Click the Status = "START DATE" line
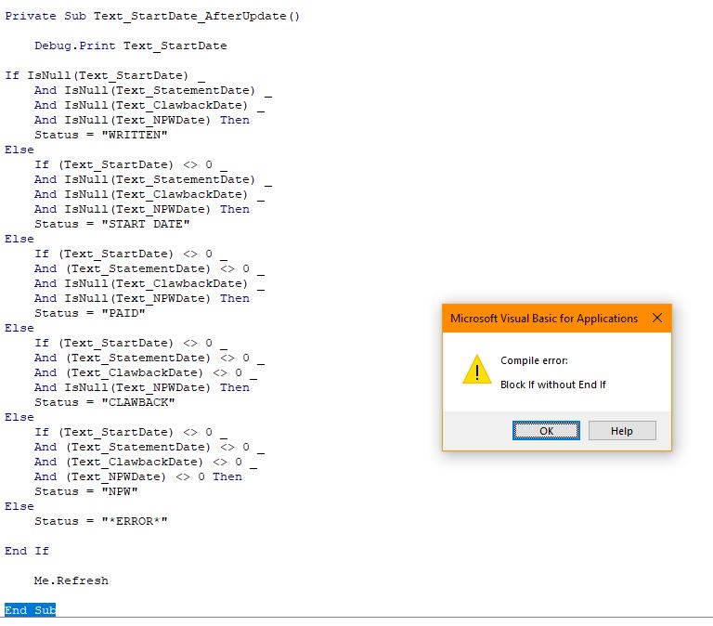The width and height of the screenshot is (713, 626). click(111, 224)
